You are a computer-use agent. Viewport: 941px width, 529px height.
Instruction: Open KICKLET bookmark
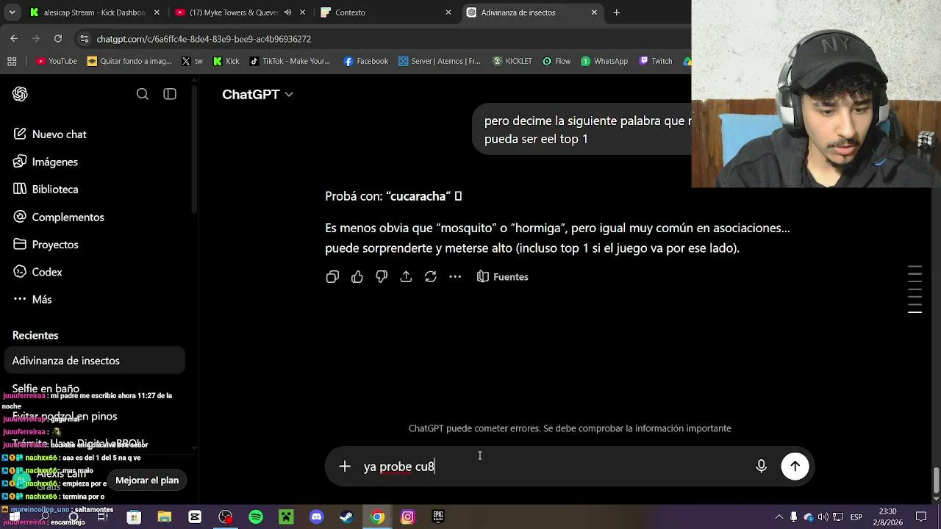click(x=512, y=61)
